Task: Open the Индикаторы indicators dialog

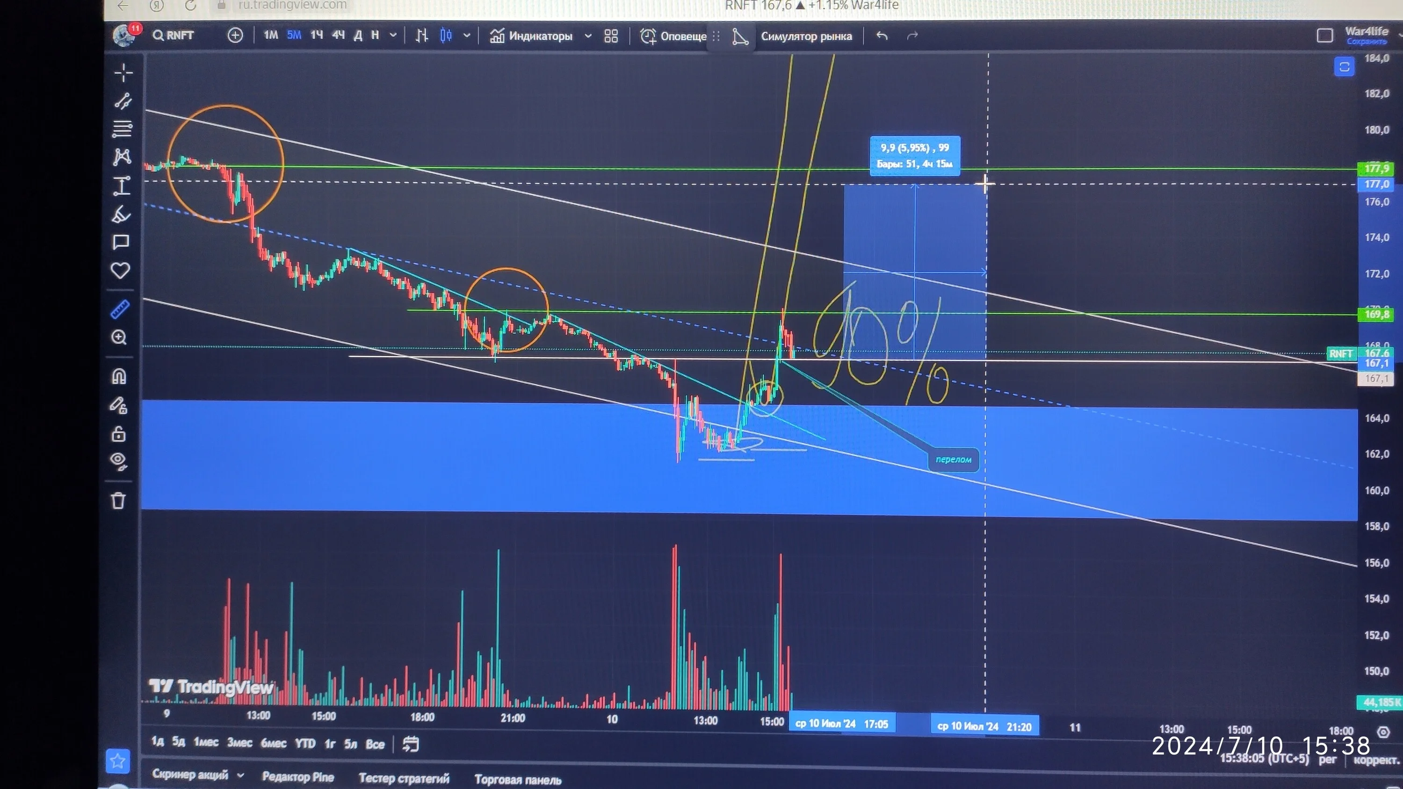Action: click(532, 36)
